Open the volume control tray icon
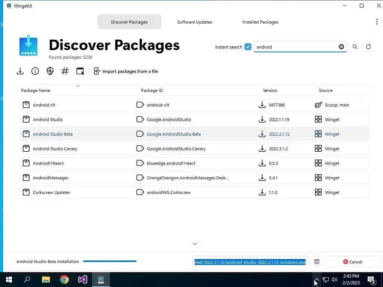Screen dimensions: 383x287 coord(334,280)
